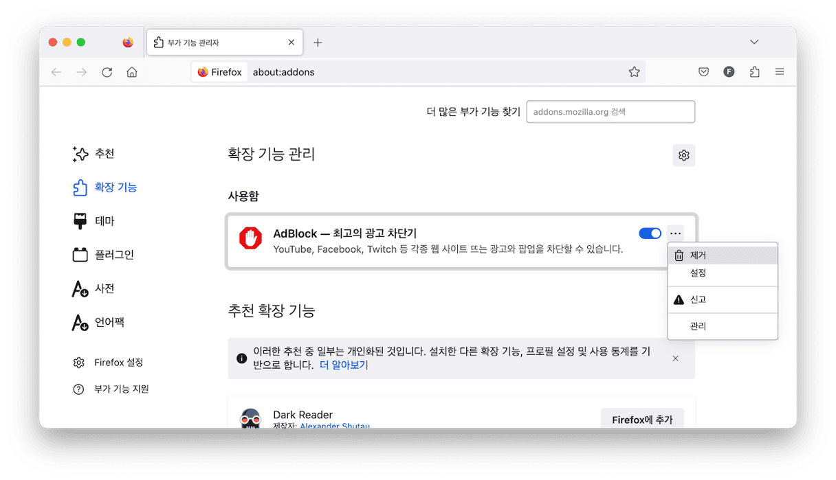The width and height of the screenshot is (836, 480).
Task: Click the pinned Firefox tab icon
Action: [x=128, y=43]
